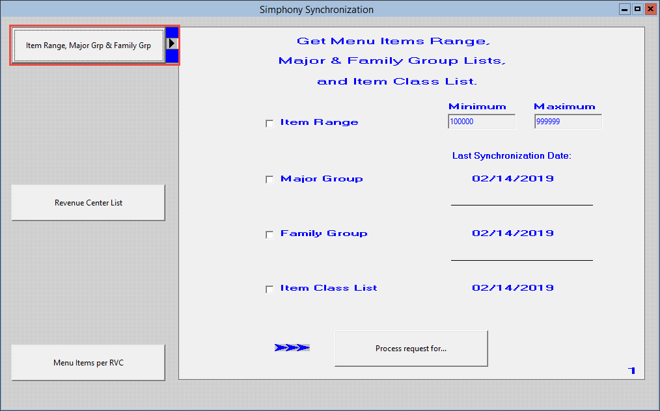Click the Item Range, Major Grp & Family Grp button

coord(89,46)
